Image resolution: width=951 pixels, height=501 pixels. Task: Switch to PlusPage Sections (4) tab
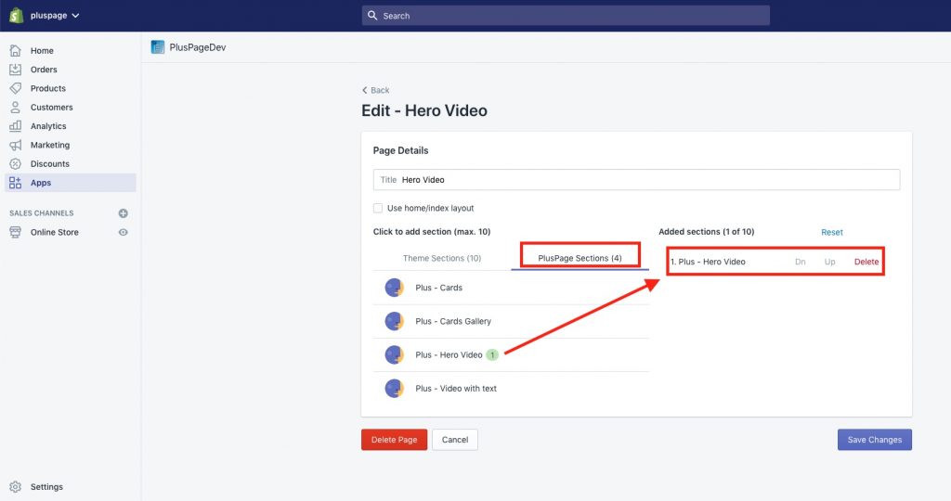click(580, 258)
